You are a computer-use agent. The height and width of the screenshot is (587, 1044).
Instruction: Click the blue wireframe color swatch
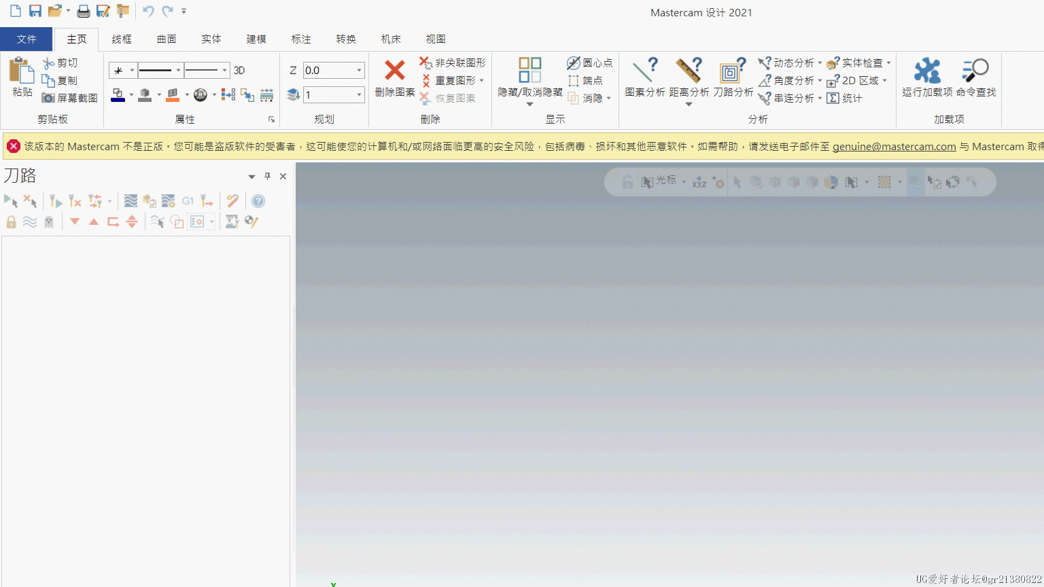click(x=118, y=95)
